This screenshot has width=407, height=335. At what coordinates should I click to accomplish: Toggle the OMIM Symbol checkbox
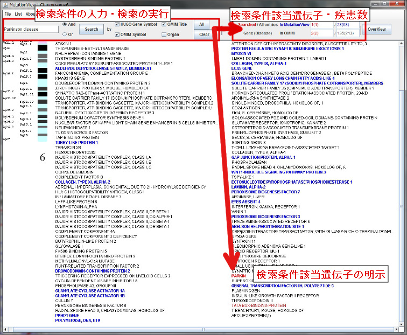pos(118,34)
